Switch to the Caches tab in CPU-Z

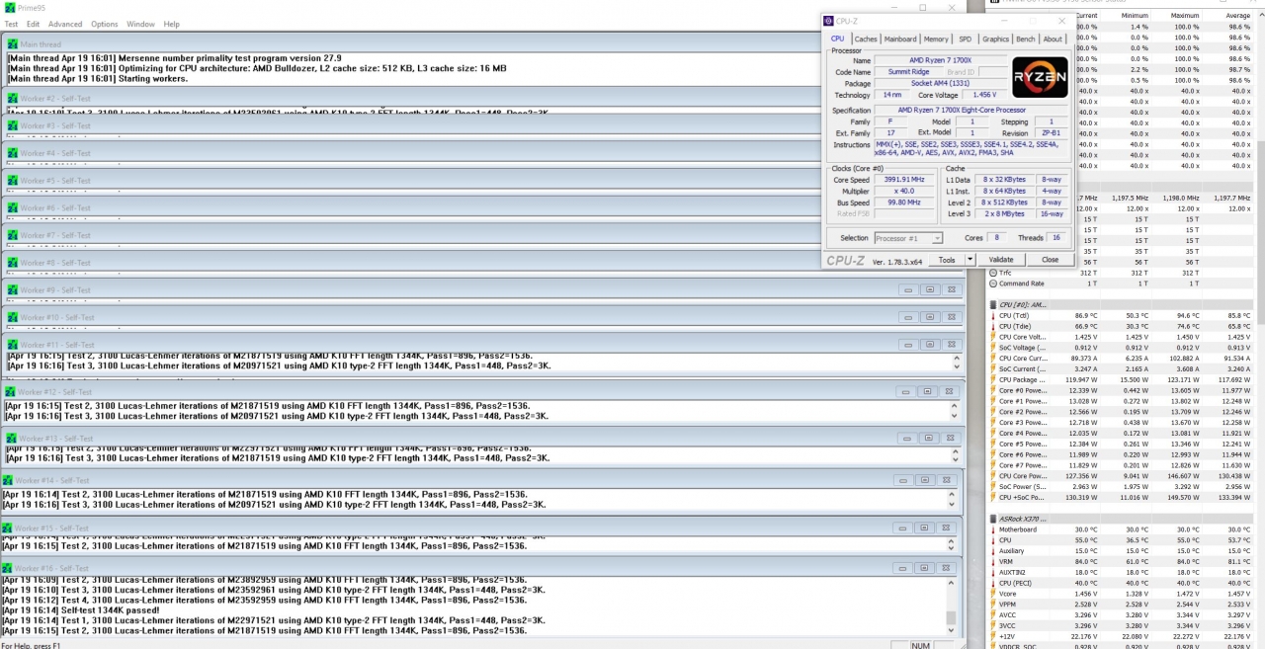(x=866, y=40)
